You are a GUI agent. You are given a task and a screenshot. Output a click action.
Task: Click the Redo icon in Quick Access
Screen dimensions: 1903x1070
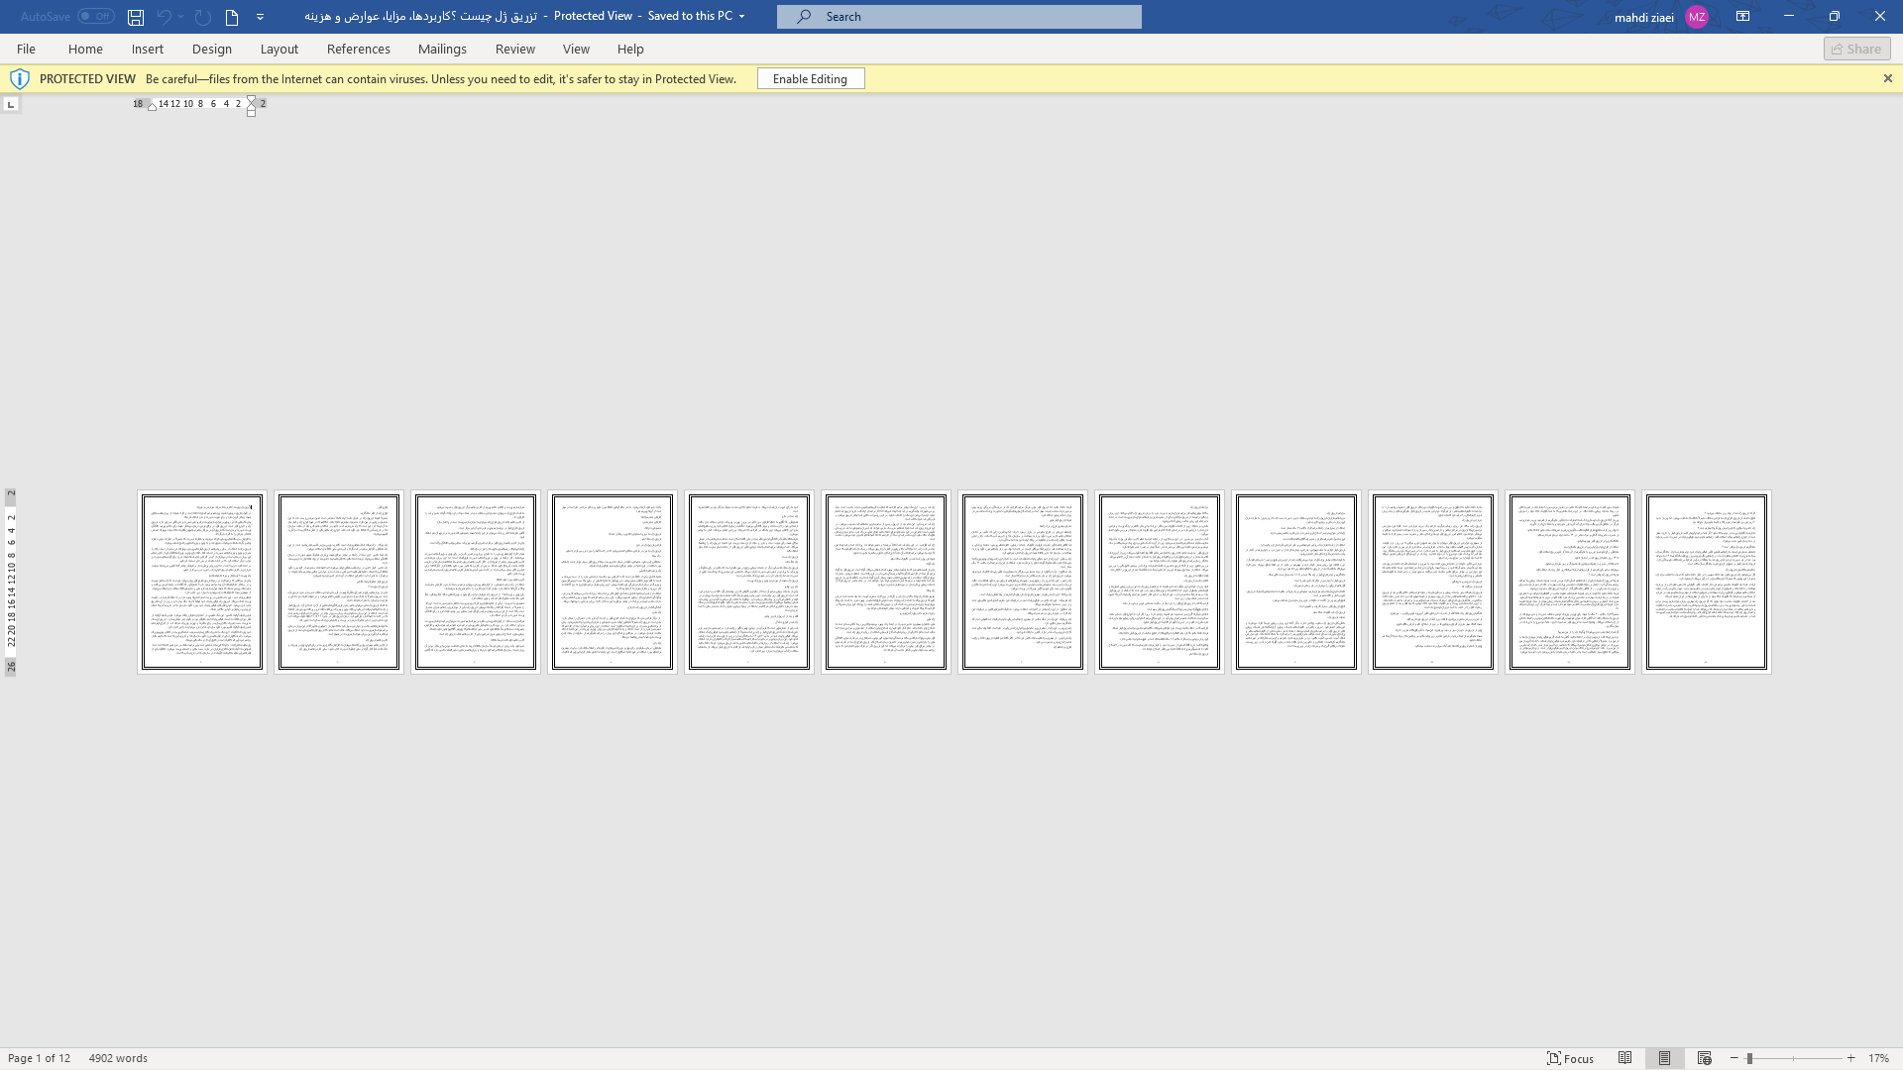203,17
